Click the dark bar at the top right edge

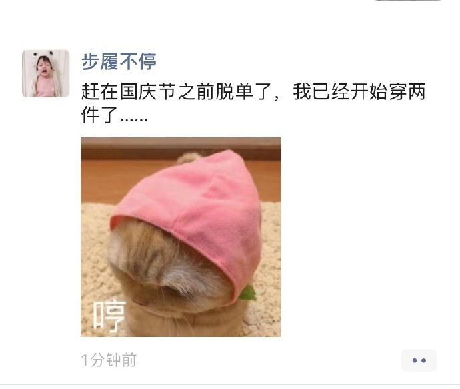408,0
